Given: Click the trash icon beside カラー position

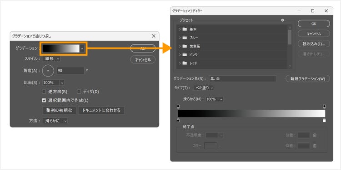Looking at the screenshot, I should [315, 146].
